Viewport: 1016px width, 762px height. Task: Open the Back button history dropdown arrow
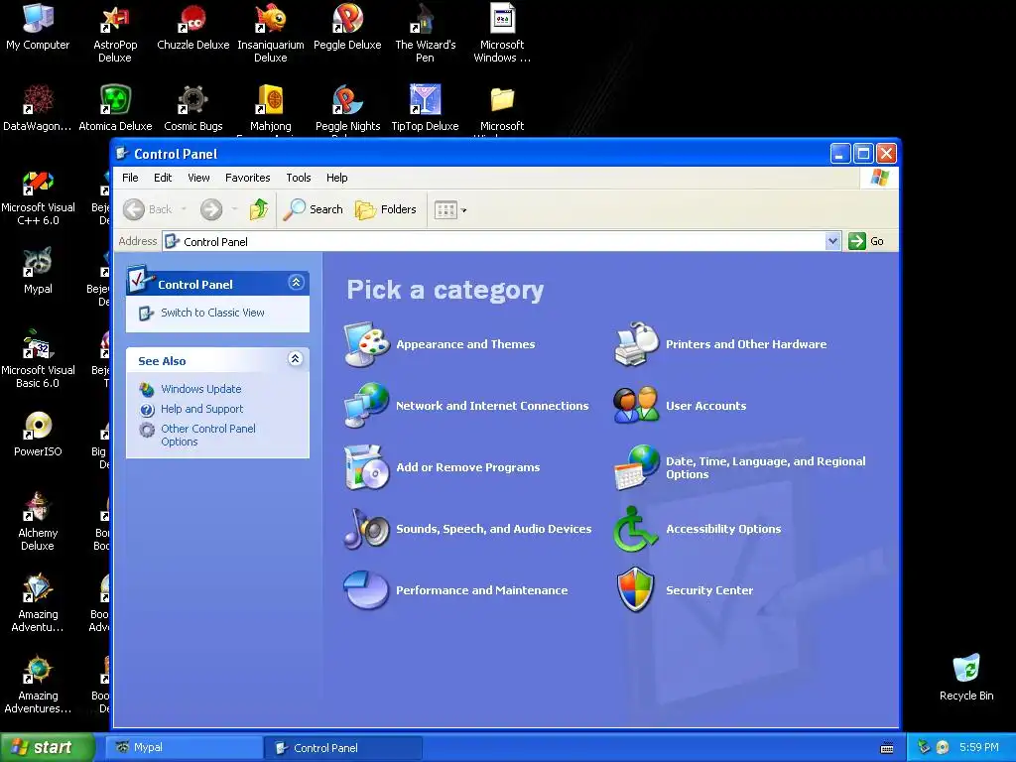184,209
